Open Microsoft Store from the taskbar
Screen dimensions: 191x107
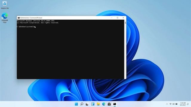pos(109,104)
